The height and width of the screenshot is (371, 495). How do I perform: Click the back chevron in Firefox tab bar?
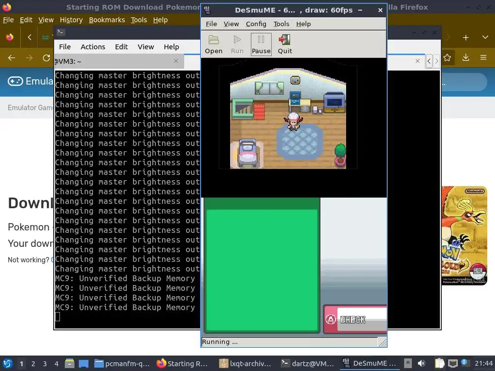(29, 38)
